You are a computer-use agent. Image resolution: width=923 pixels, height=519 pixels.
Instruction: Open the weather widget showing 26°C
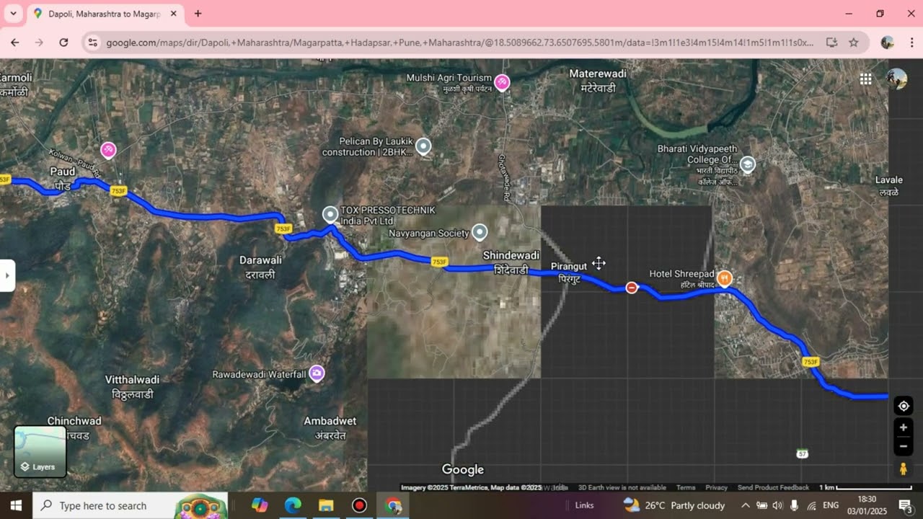(x=674, y=505)
